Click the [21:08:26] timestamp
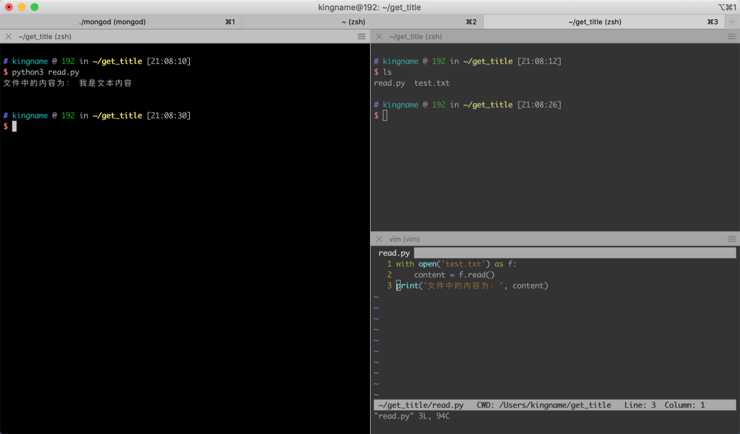Screen dimensions: 740x434 (539, 105)
